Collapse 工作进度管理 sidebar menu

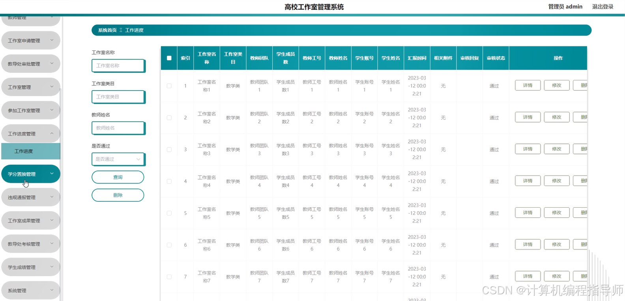(31, 134)
